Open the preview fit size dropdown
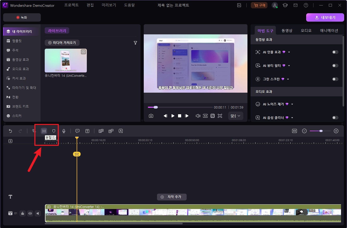Screen dimensions: 347x228 click(236, 116)
